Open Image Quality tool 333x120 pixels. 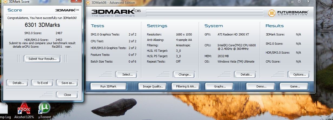[153, 86]
